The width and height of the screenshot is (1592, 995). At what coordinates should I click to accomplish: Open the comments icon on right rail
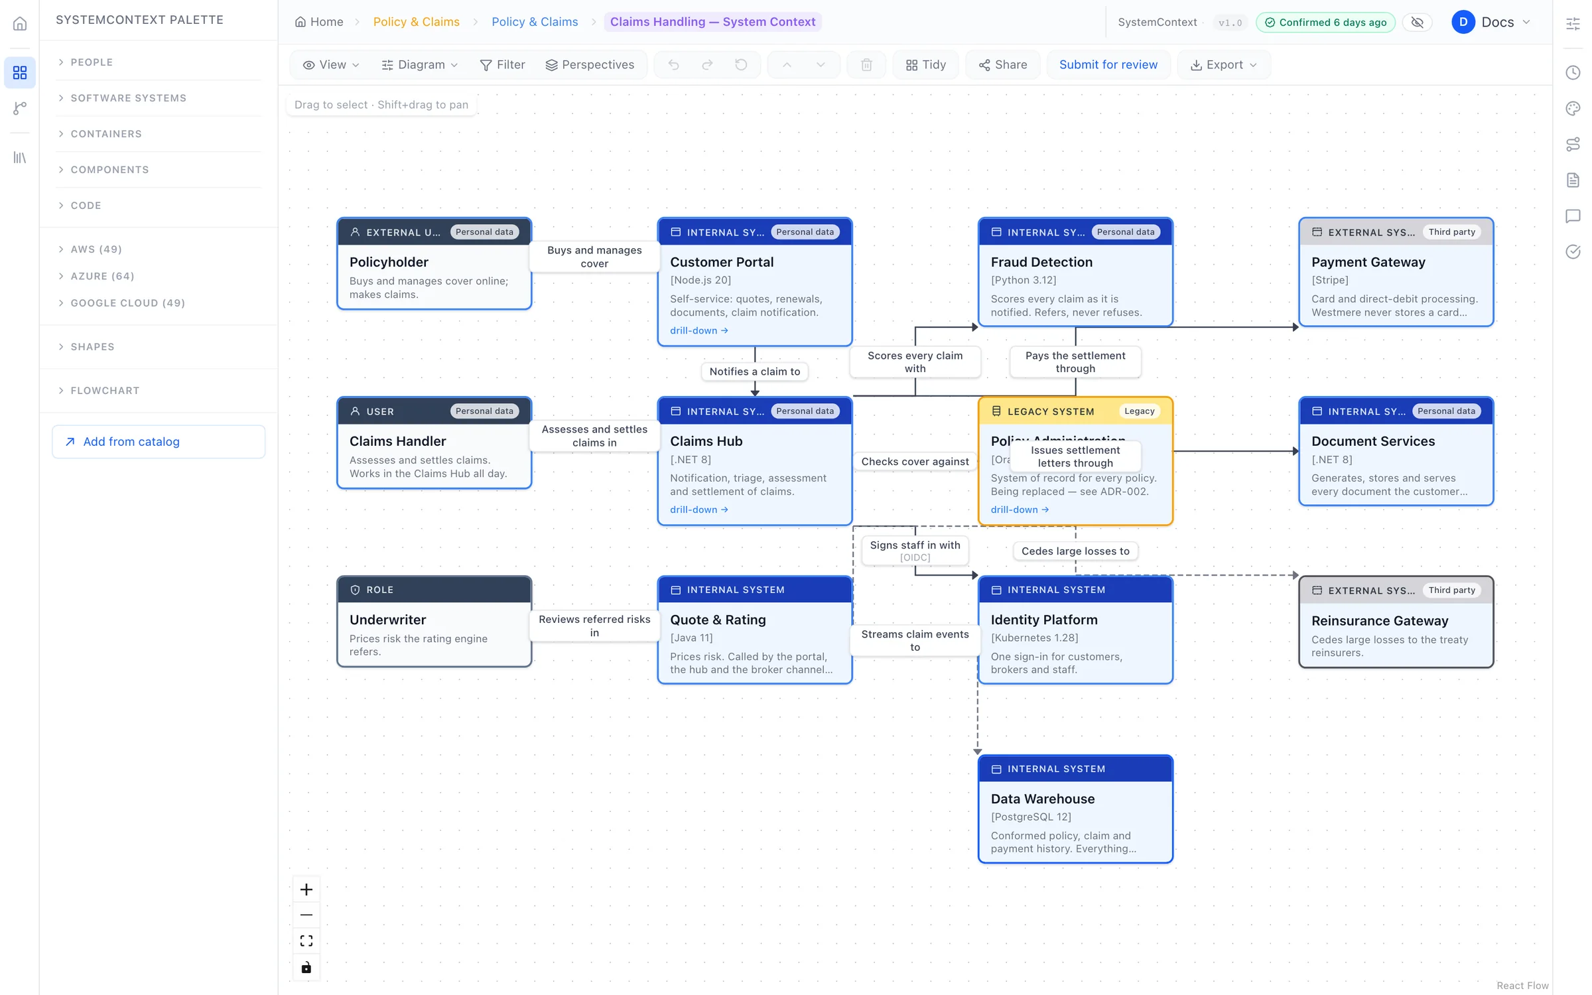coord(1573,216)
